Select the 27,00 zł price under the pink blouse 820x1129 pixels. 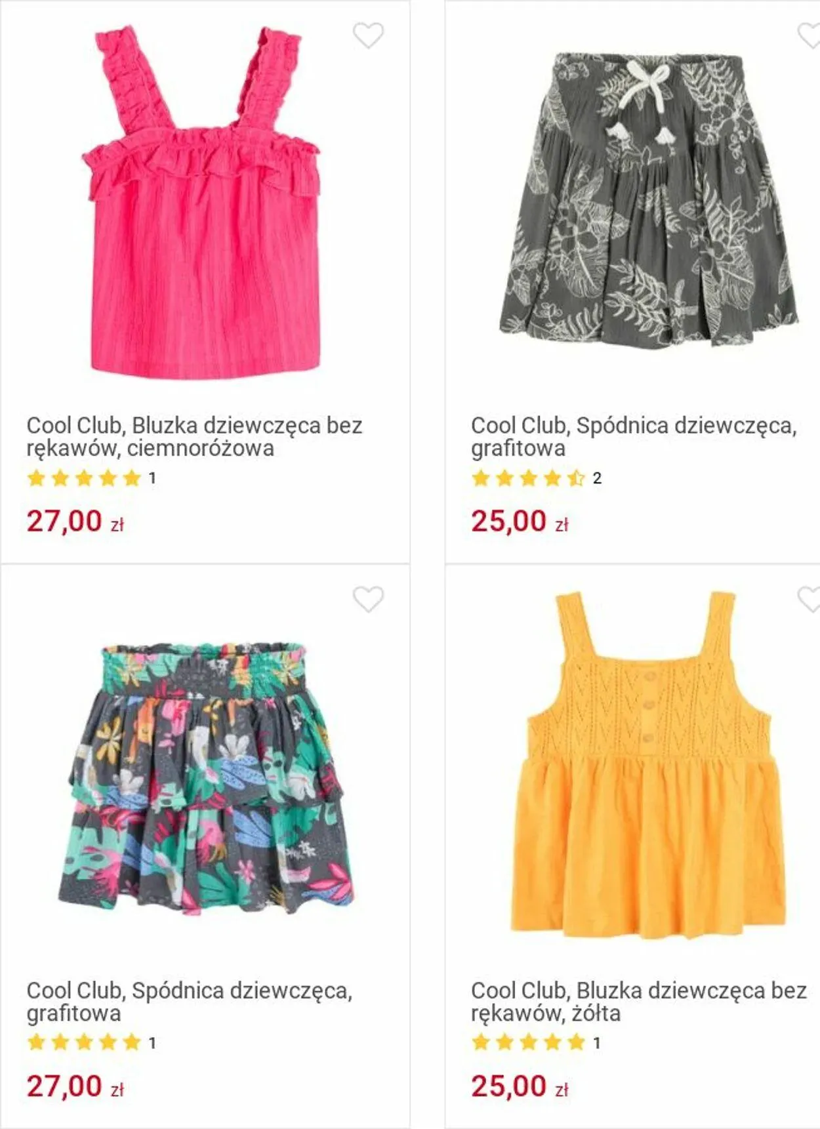[75, 522]
